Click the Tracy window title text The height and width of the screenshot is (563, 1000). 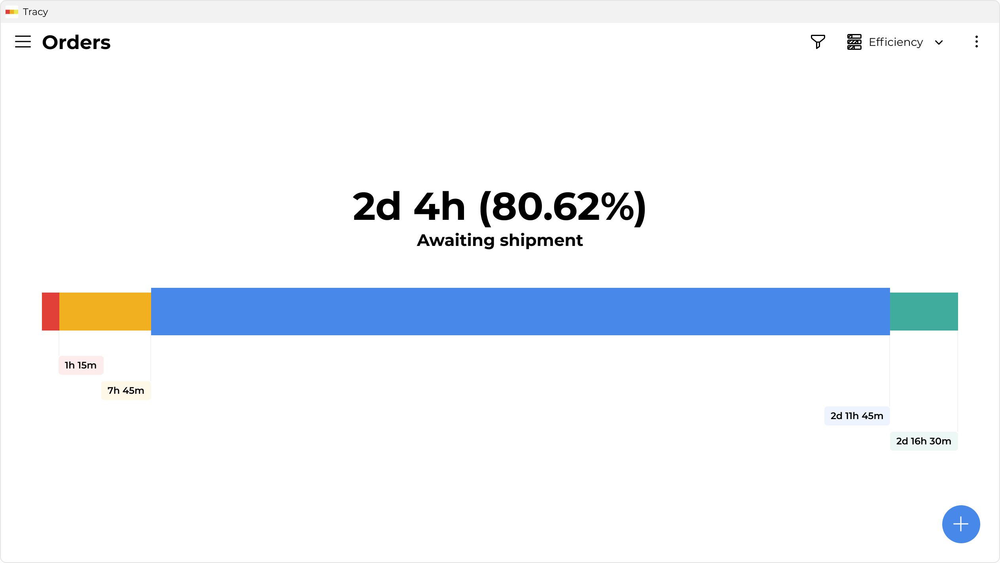36,12
